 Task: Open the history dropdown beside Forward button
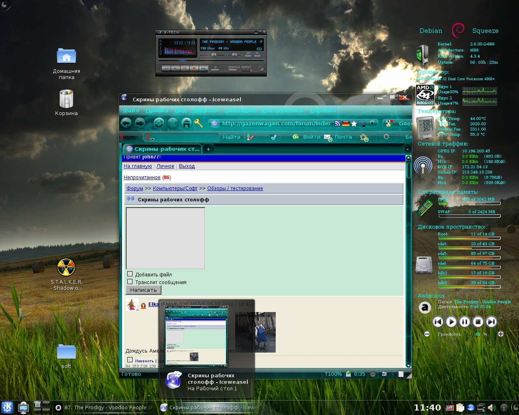[149, 123]
